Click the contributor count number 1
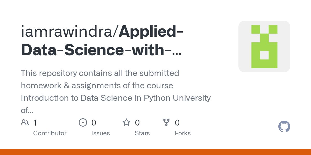This screenshot has width=311, height=155. coord(35,123)
